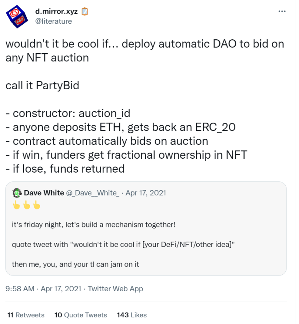The width and height of the screenshot is (299, 324).
Task: Click the mirror badge next to d.mirror.xyz
Action: pos(84,12)
